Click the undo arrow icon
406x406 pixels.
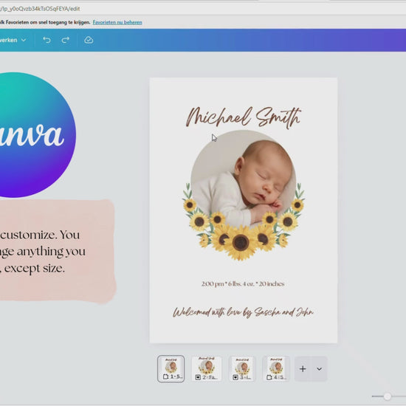[x=47, y=40]
